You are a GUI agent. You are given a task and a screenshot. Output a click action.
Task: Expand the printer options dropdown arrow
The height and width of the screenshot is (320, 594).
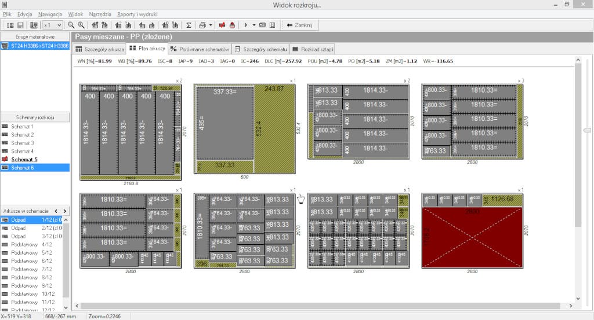coord(210,25)
